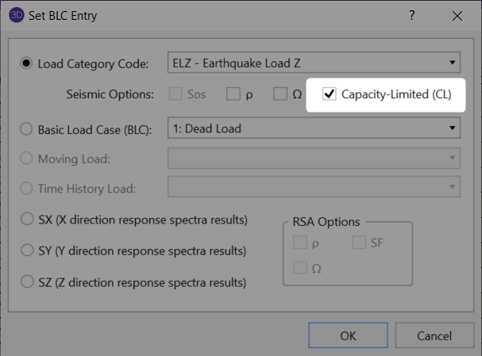
Task: Toggle the SF checkbox in RSA Options
Action: [x=359, y=241]
